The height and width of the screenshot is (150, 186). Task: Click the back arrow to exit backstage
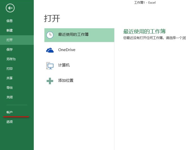pyautogui.click(x=10, y=8)
